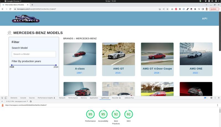Open the AMG GT 4-Door Coupe image
The image size is (221, 127).
pos(157,54)
